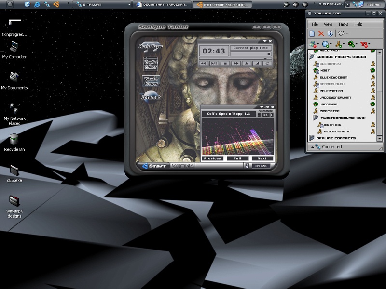This screenshot has height=289, width=386.
Task: Increase framerate with the plus stepper
Action: [272, 115]
